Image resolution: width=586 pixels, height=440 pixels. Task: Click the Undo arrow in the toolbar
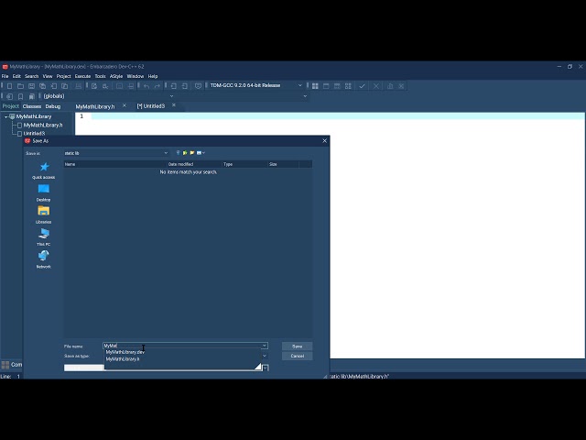(x=146, y=86)
